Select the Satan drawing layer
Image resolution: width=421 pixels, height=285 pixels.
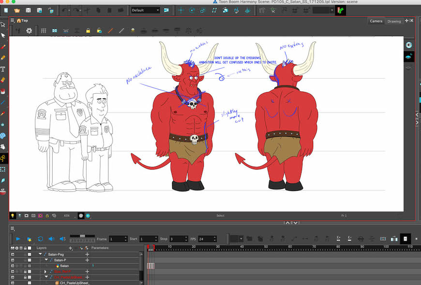coord(64,266)
